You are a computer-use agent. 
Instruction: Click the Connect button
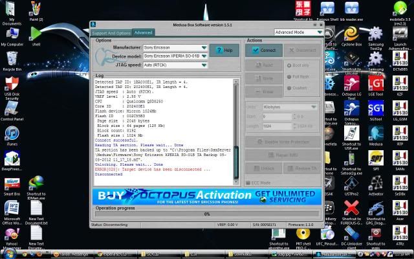point(264,51)
